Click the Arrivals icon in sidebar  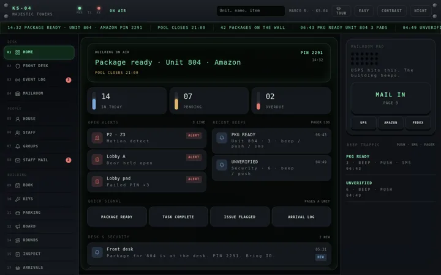pos(18,268)
